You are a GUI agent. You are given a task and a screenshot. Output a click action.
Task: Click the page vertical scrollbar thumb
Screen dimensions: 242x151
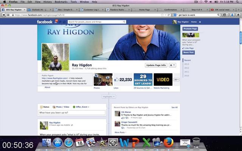(x=240, y=38)
